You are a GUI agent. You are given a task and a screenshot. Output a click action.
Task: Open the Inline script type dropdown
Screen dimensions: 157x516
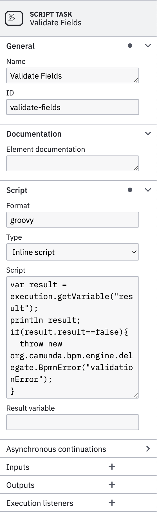pyautogui.click(x=73, y=252)
